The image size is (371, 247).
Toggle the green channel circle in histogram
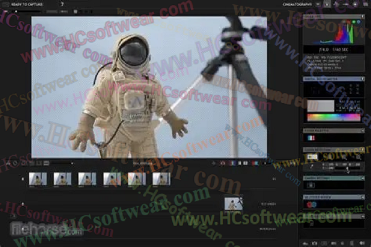[x=354, y=22]
